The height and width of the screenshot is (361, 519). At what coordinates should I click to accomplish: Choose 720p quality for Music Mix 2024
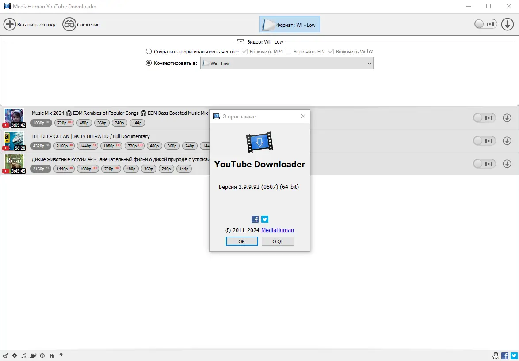tap(64, 123)
